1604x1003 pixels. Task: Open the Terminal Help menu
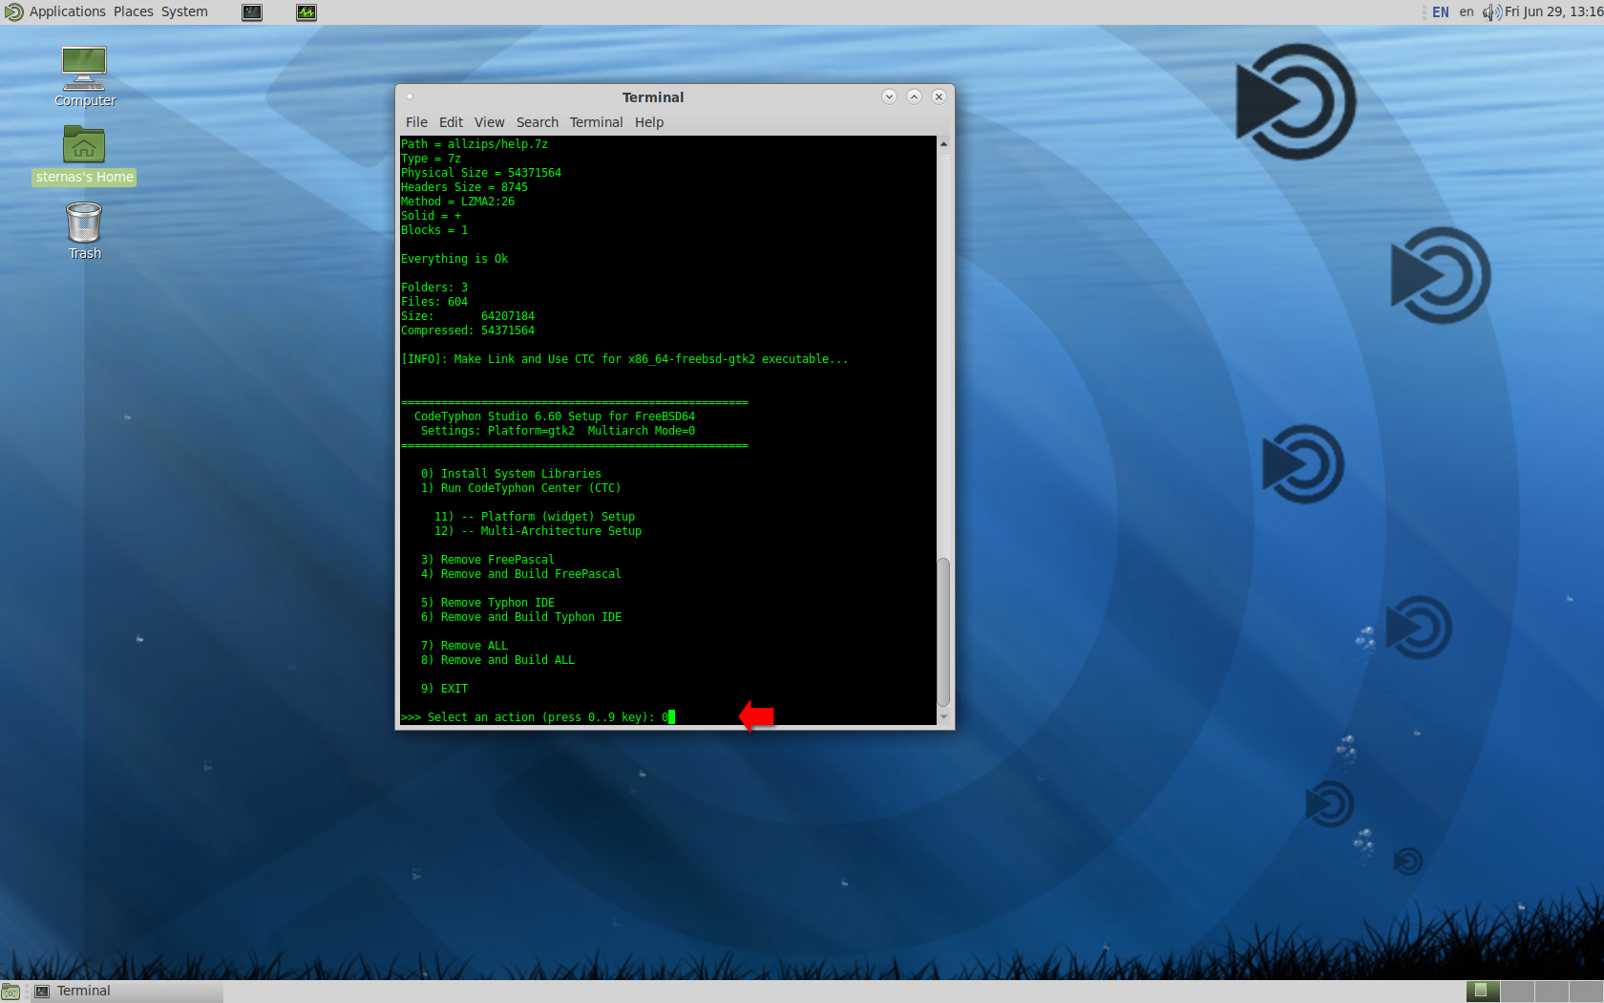(649, 122)
